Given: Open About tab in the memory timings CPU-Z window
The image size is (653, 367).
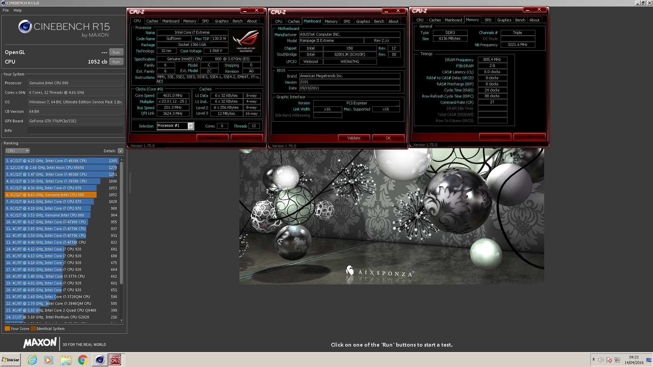Looking at the screenshot, I should [534, 20].
